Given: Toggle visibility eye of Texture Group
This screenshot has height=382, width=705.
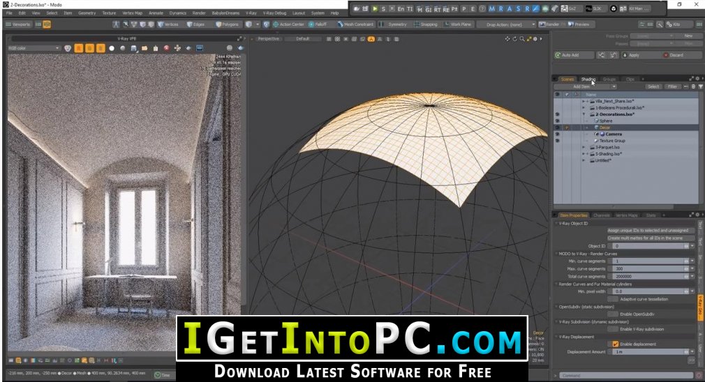Looking at the screenshot, I should (558, 141).
